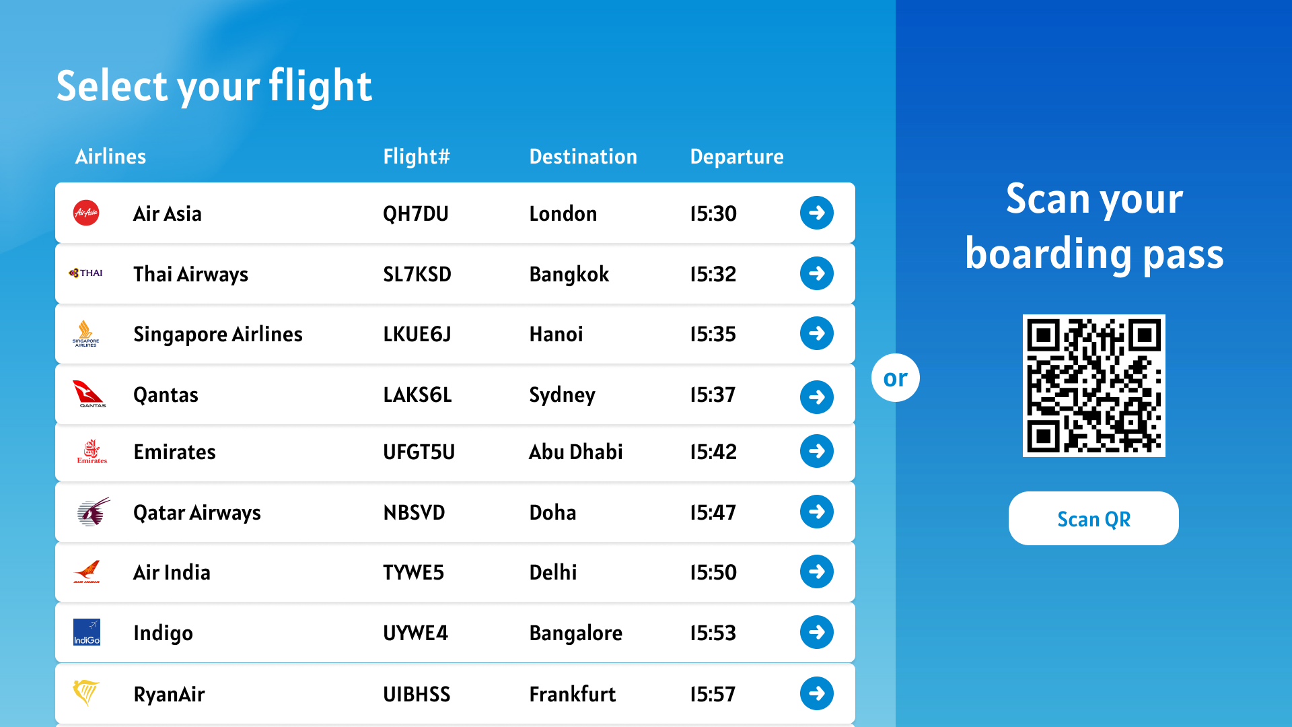The height and width of the screenshot is (727, 1292).
Task: Select the Bangkok destination row
Action: (455, 273)
